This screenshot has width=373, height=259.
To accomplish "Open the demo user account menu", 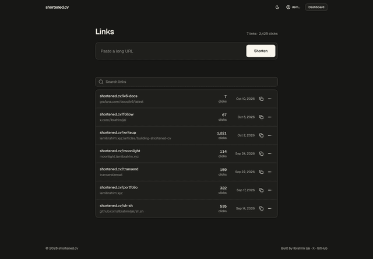I will (293, 7).
